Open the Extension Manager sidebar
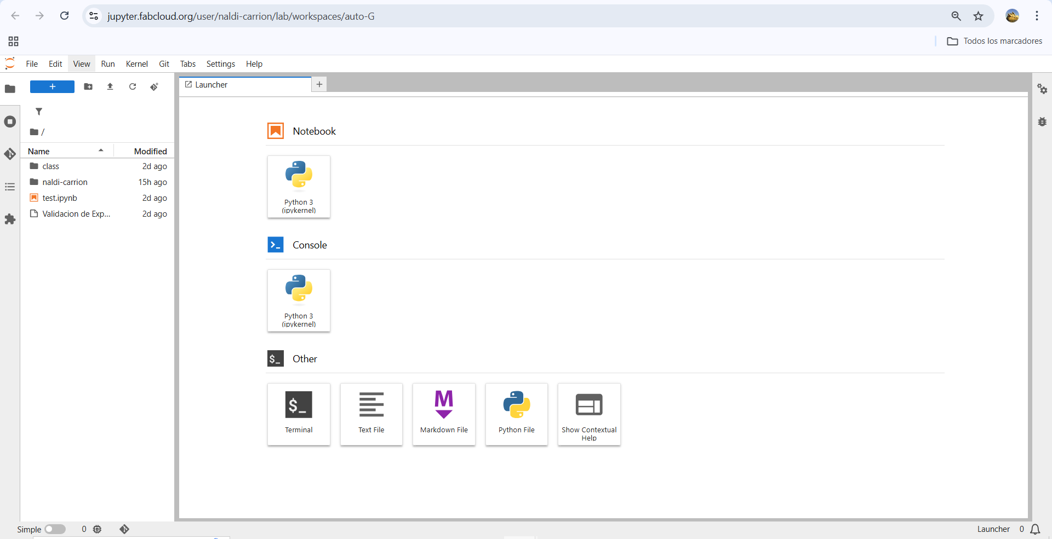Image resolution: width=1052 pixels, height=539 pixels. [x=10, y=219]
